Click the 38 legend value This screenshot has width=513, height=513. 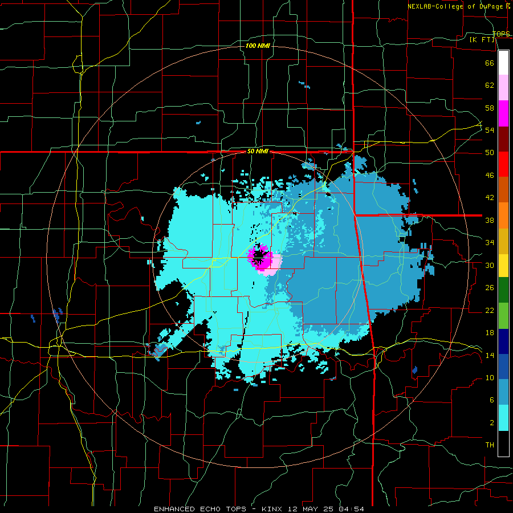tap(490, 220)
